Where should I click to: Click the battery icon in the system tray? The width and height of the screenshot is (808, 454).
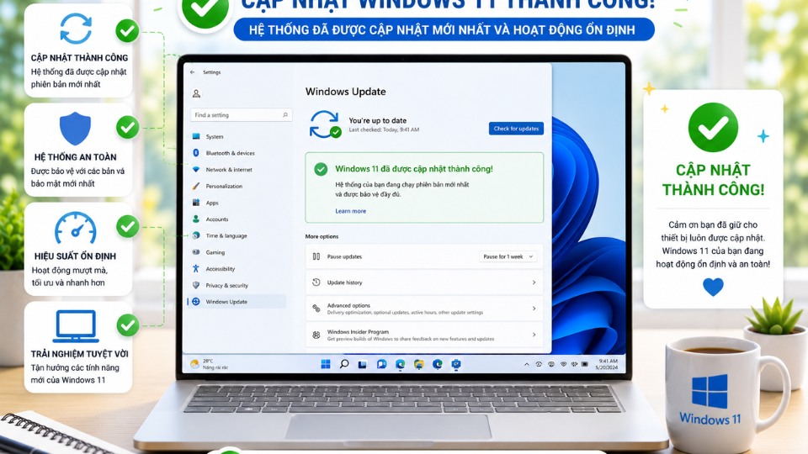(585, 364)
